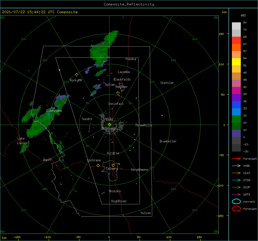The width and height of the screenshot is (258, 241).
Task: Click the white plus marker east of ThreeHills
Action: click(x=162, y=115)
